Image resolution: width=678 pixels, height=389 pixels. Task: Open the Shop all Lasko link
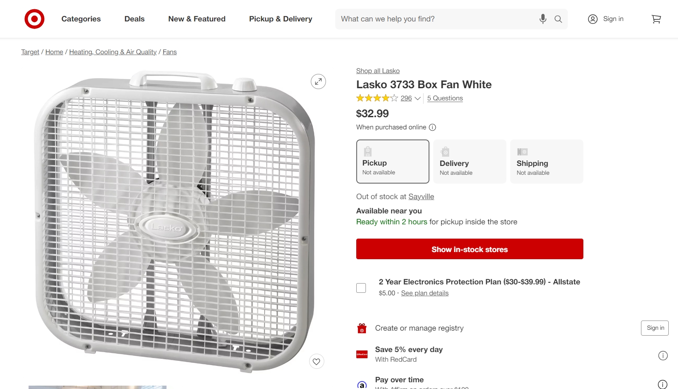378,71
